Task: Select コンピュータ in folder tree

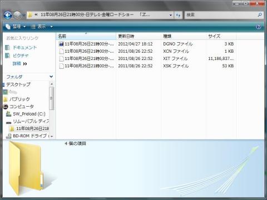Action: [x=22, y=107]
